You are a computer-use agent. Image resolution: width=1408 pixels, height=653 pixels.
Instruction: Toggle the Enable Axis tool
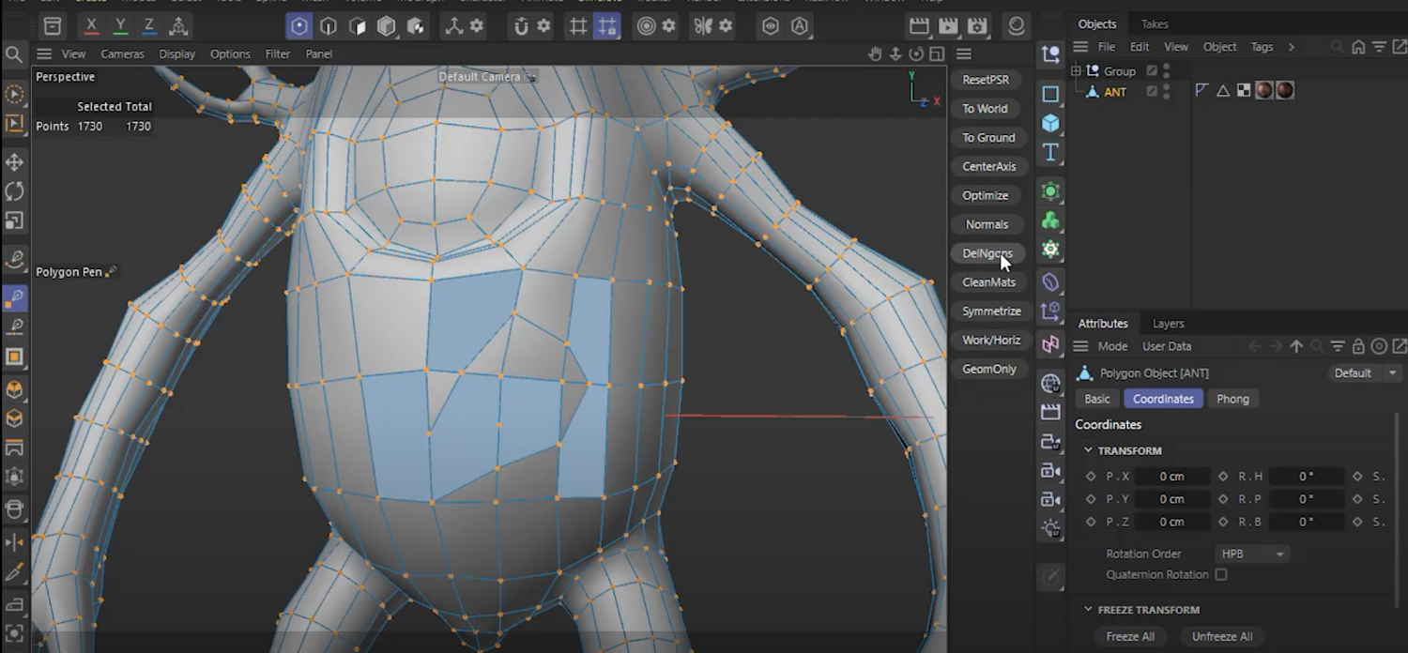click(x=454, y=26)
